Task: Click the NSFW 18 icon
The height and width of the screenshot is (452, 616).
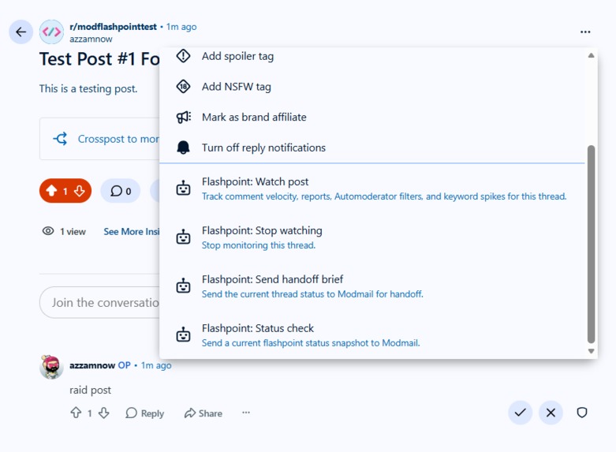Action: point(183,87)
